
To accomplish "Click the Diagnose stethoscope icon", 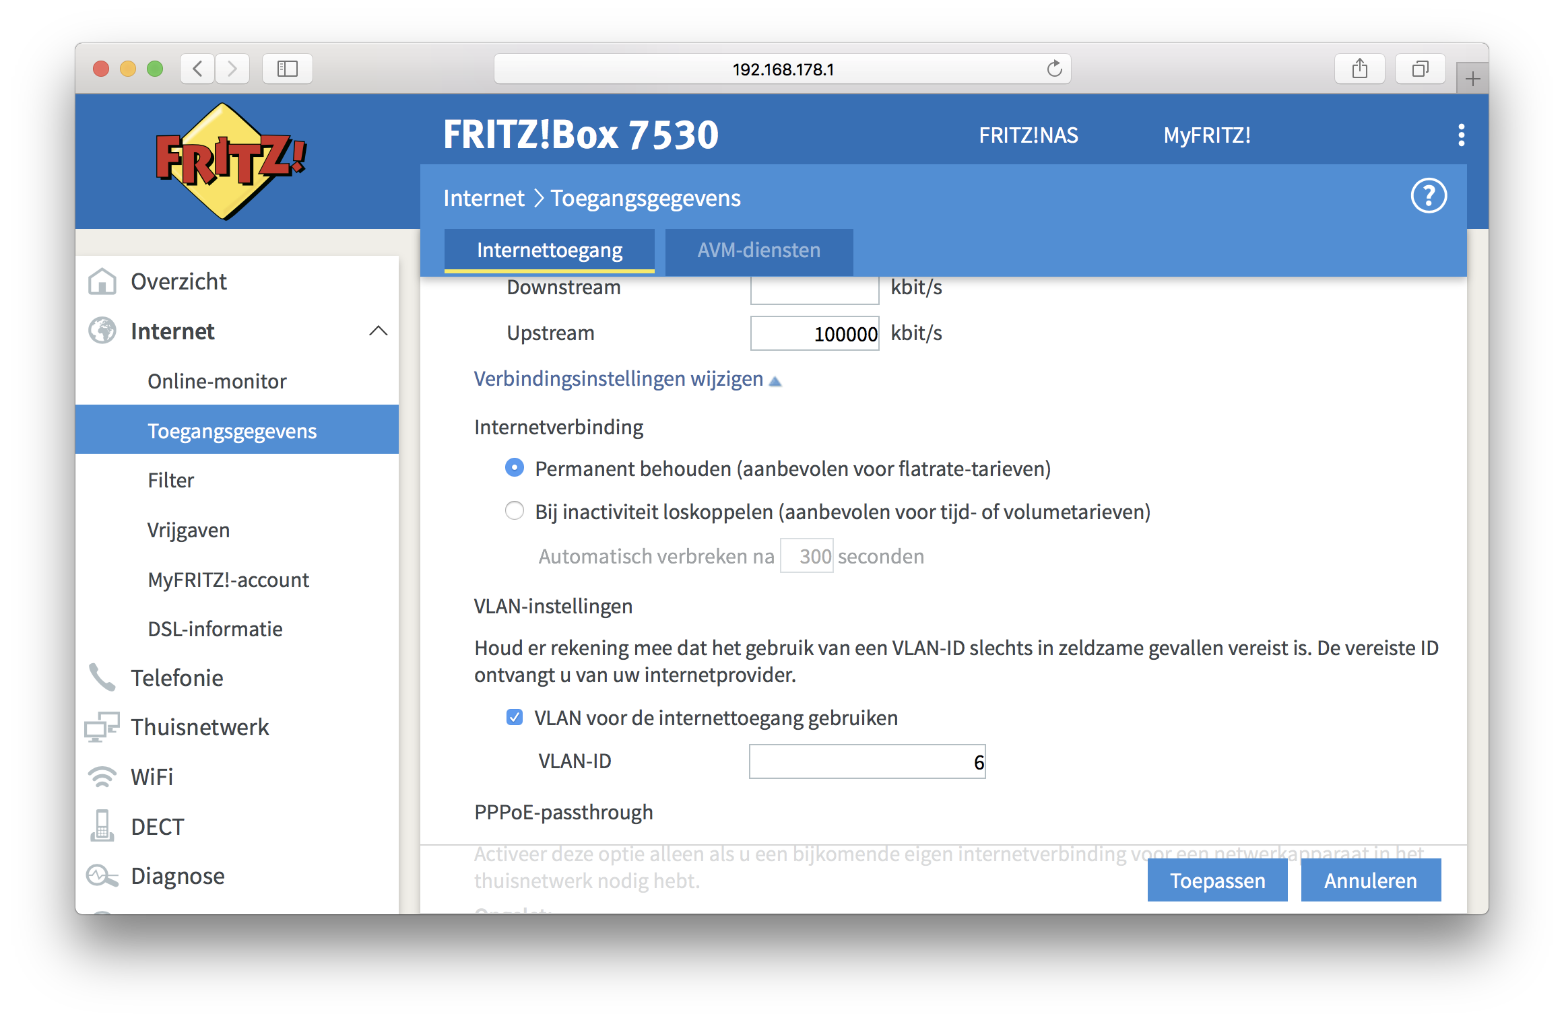I will pos(102,875).
